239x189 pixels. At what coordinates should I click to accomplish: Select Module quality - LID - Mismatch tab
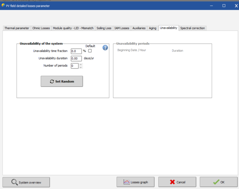point(73,28)
